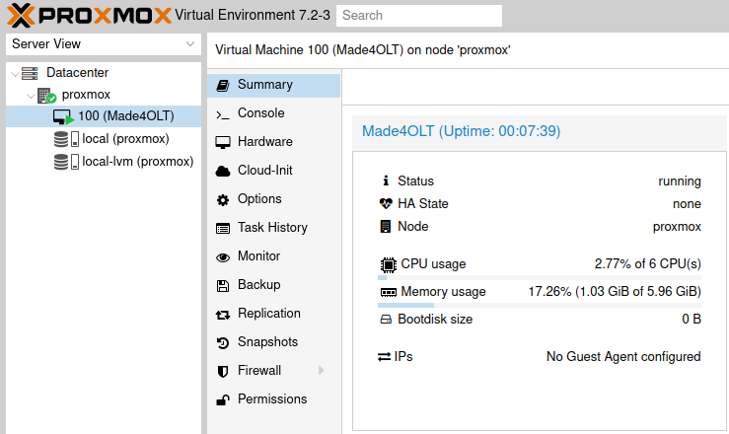The height and width of the screenshot is (434, 729).
Task: Select the Replication arrows icon
Action: 222,314
